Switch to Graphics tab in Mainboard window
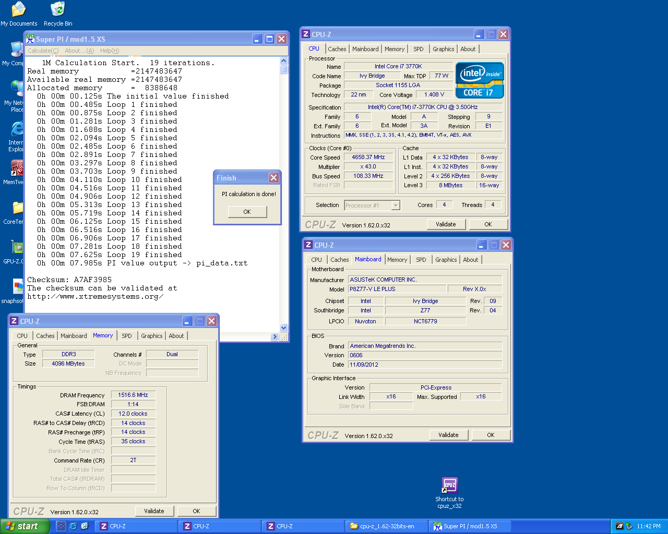Image resolution: width=668 pixels, height=534 pixels. 446,260
